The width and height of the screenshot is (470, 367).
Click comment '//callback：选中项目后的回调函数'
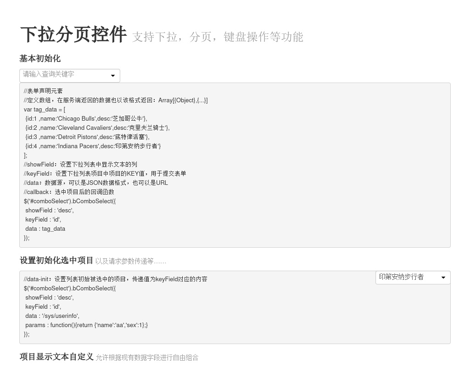click(x=69, y=192)
